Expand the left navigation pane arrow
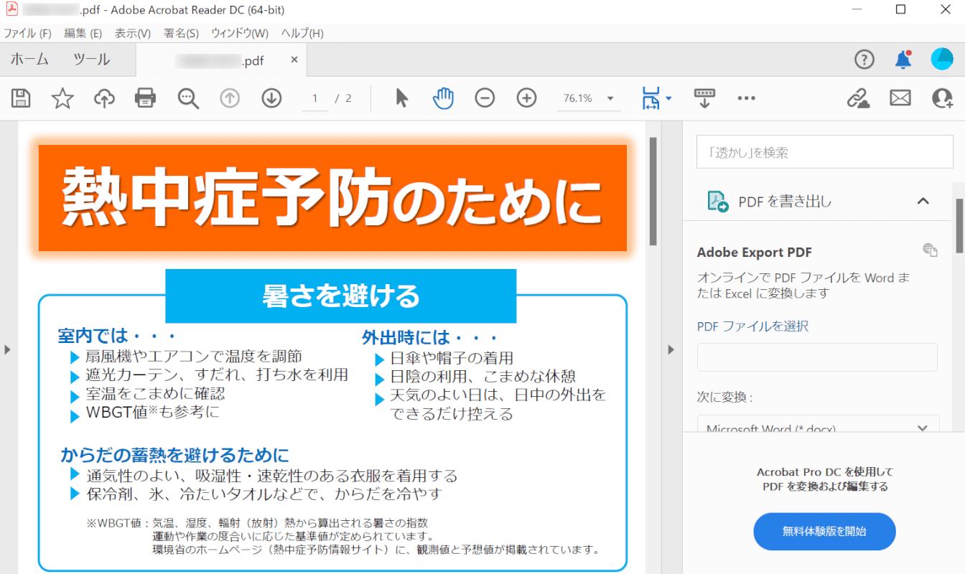Image resolution: width=965 pixels, height=574 pixels. pyautogui.click(x=7, y=349)
